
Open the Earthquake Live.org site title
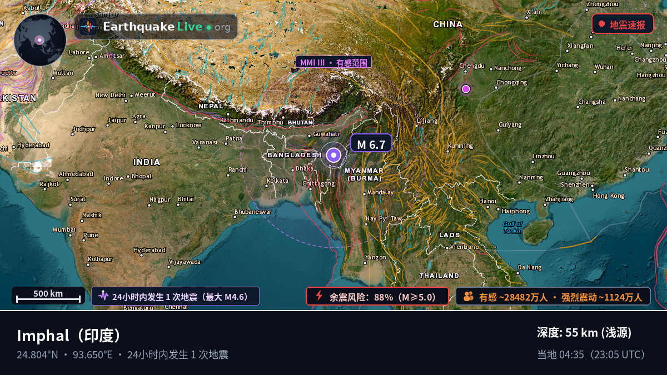point(167,27)
